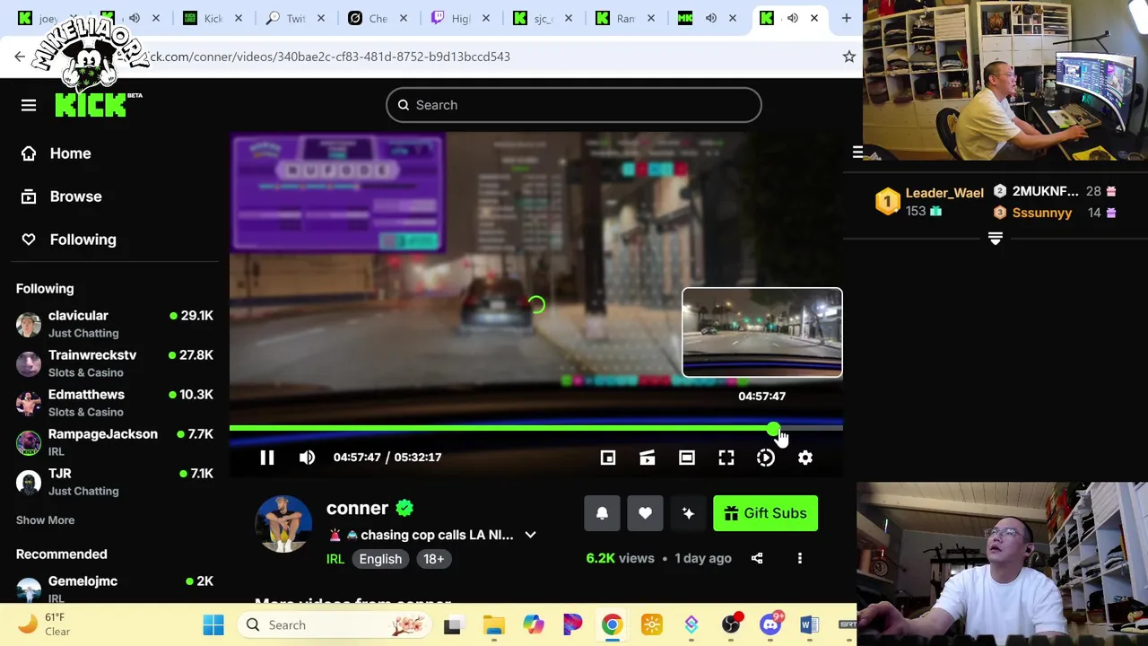The width and height of the screenshot is (1148, 646).
Task: Click the English language tag
Action: (380, 559)
